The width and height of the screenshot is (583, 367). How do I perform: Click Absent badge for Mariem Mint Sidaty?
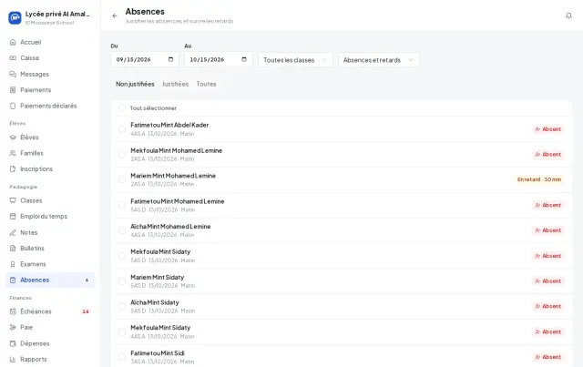click(x=548, y=281)
